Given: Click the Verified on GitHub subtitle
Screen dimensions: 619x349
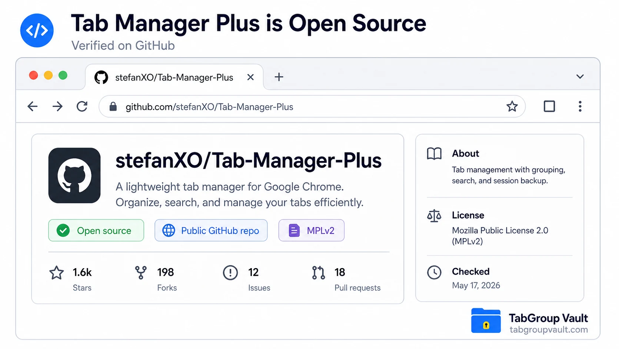Looking at the screenshot, I should click(x=123, y=46).
